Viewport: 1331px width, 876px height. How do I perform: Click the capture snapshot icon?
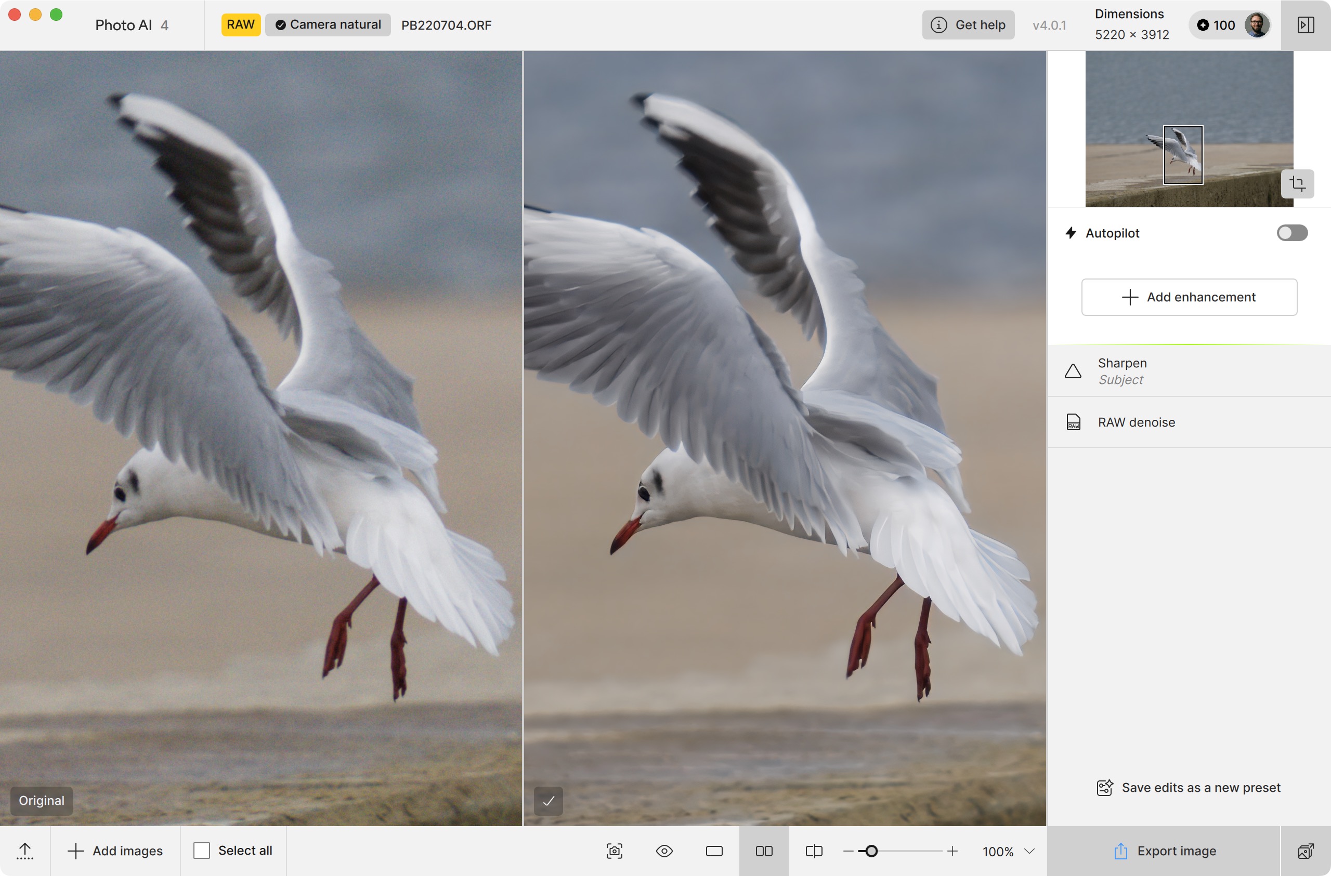coord(614,851)
